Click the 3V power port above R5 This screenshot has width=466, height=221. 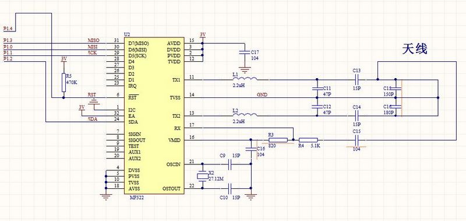pyautogui.click(x=63, y=59)
